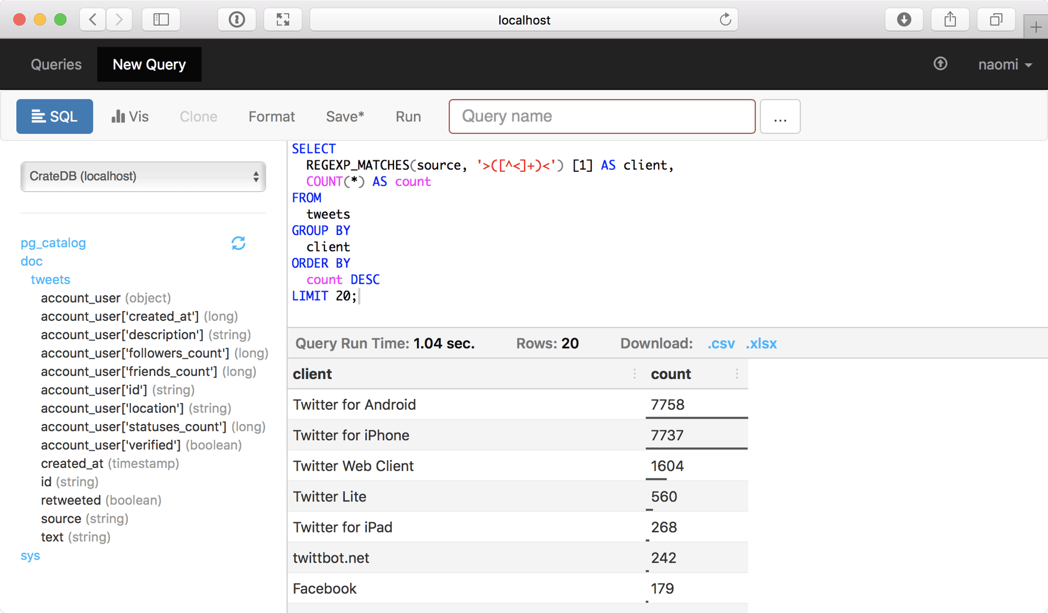Click the browser downloads icon
Viewport: 1048px width, 613px height.
point(904,19)
